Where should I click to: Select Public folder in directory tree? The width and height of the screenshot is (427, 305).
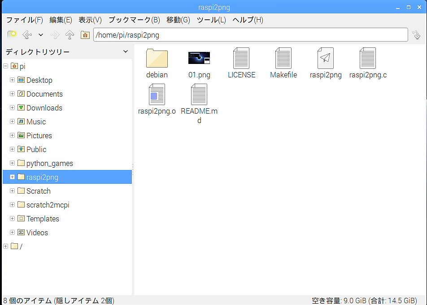pyautogui.click(x=32, y=149)
